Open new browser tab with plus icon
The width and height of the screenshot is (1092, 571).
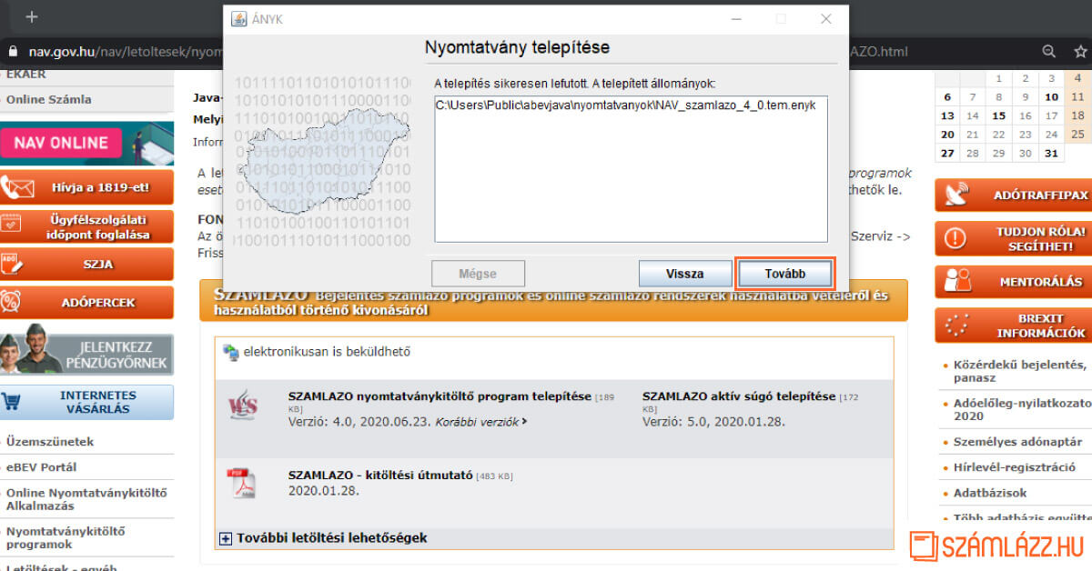pyautogui.click(x=32, y=17)
